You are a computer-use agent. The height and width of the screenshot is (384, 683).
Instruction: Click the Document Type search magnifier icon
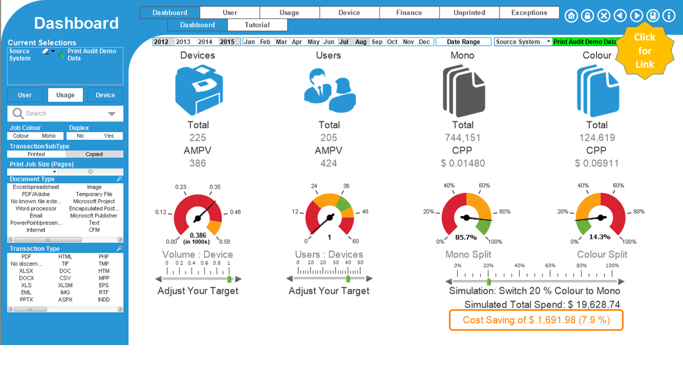coord(120,179)
